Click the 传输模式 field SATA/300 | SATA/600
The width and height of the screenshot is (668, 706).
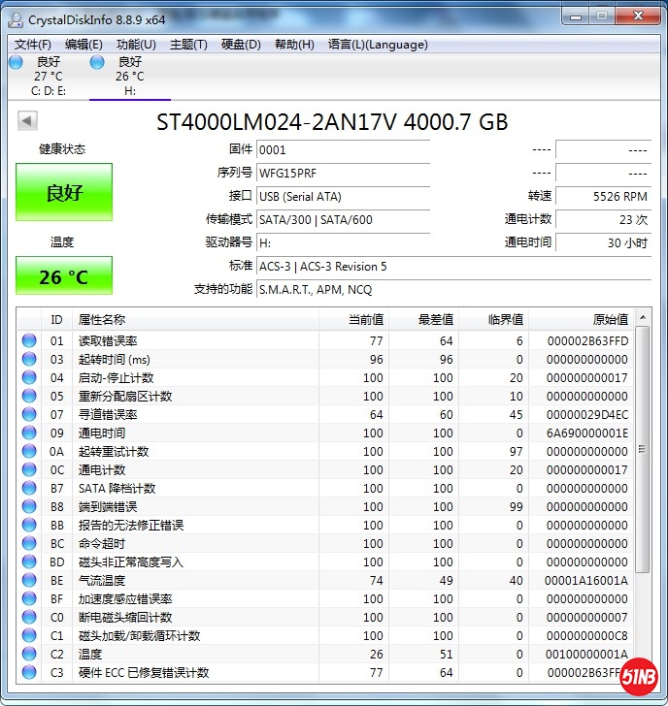click(343, 220)
